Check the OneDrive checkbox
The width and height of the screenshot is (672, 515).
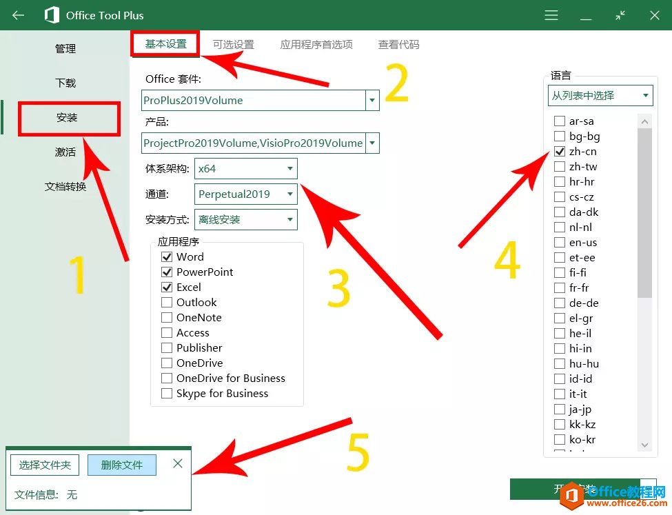(167, 363)
